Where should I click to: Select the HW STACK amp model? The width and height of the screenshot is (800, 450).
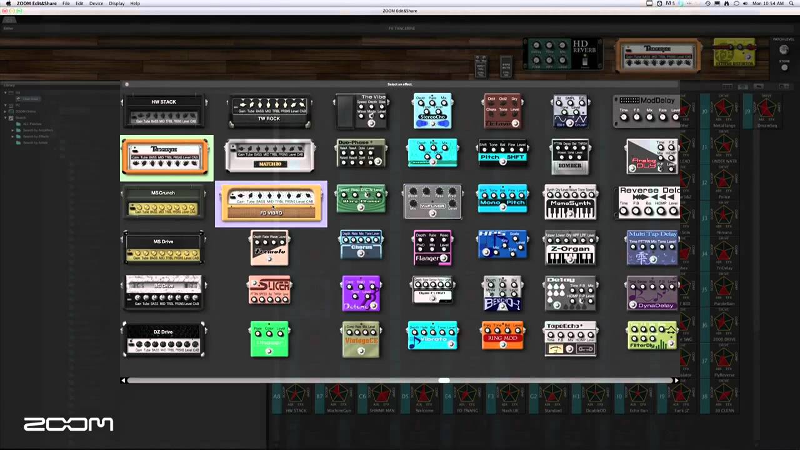(x=164, y=110)
